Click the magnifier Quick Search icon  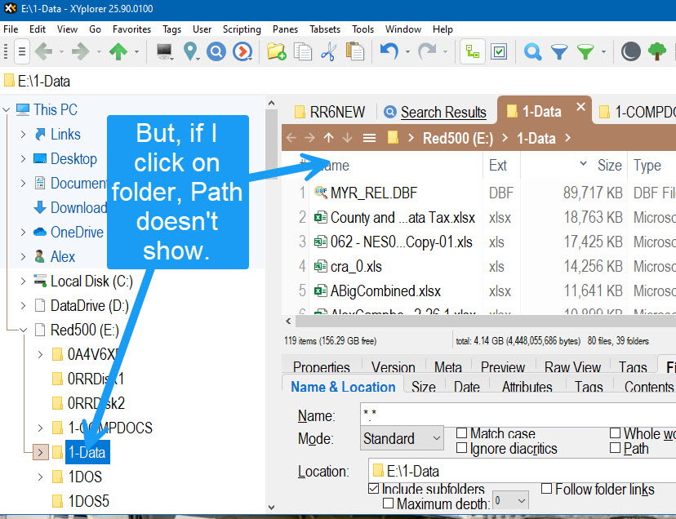pyautogui.click(x=532, y=51)
